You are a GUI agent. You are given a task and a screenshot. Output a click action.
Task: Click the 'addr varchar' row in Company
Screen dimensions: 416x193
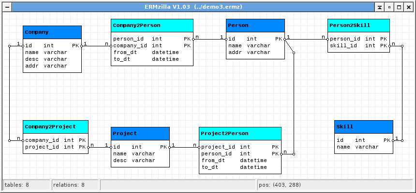coord(52,66)
